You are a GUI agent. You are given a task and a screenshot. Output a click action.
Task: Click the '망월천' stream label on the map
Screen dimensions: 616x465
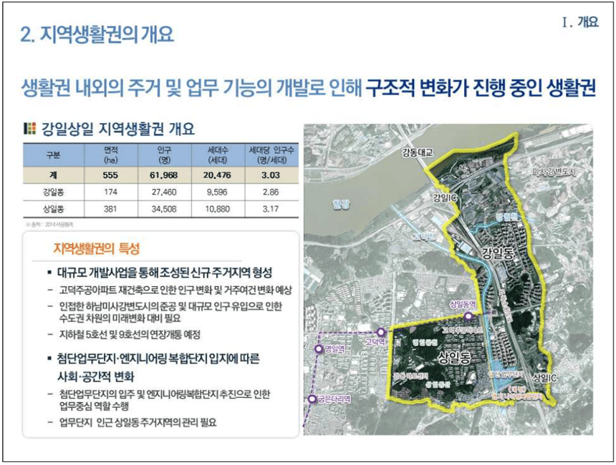pos(507,217)
